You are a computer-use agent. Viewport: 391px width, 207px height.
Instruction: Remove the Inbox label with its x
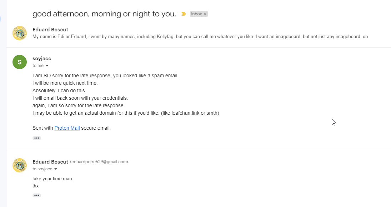click(x=205, y=14)
